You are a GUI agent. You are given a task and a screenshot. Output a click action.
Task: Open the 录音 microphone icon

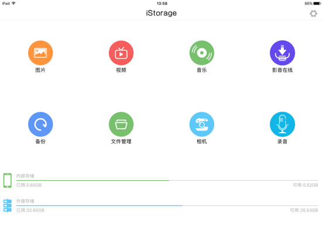click(283, 125)
